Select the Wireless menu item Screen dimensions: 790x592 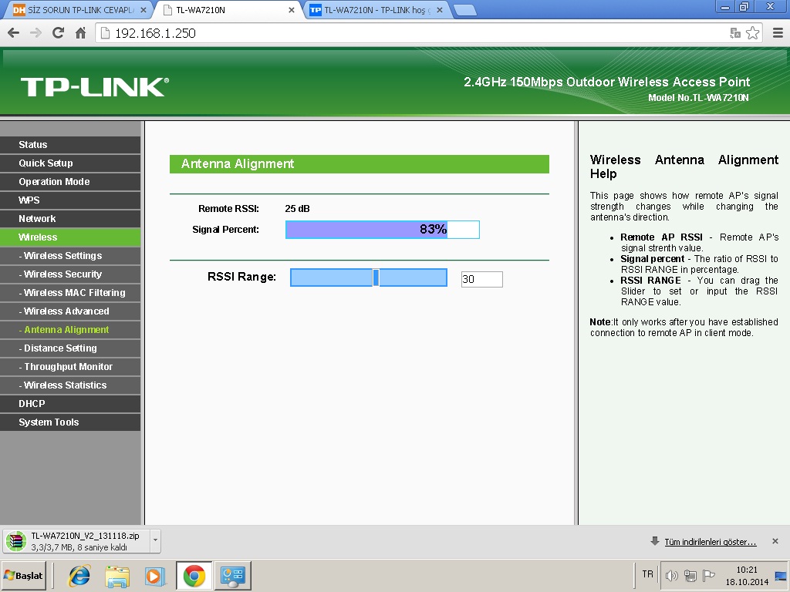click(70, 237)
